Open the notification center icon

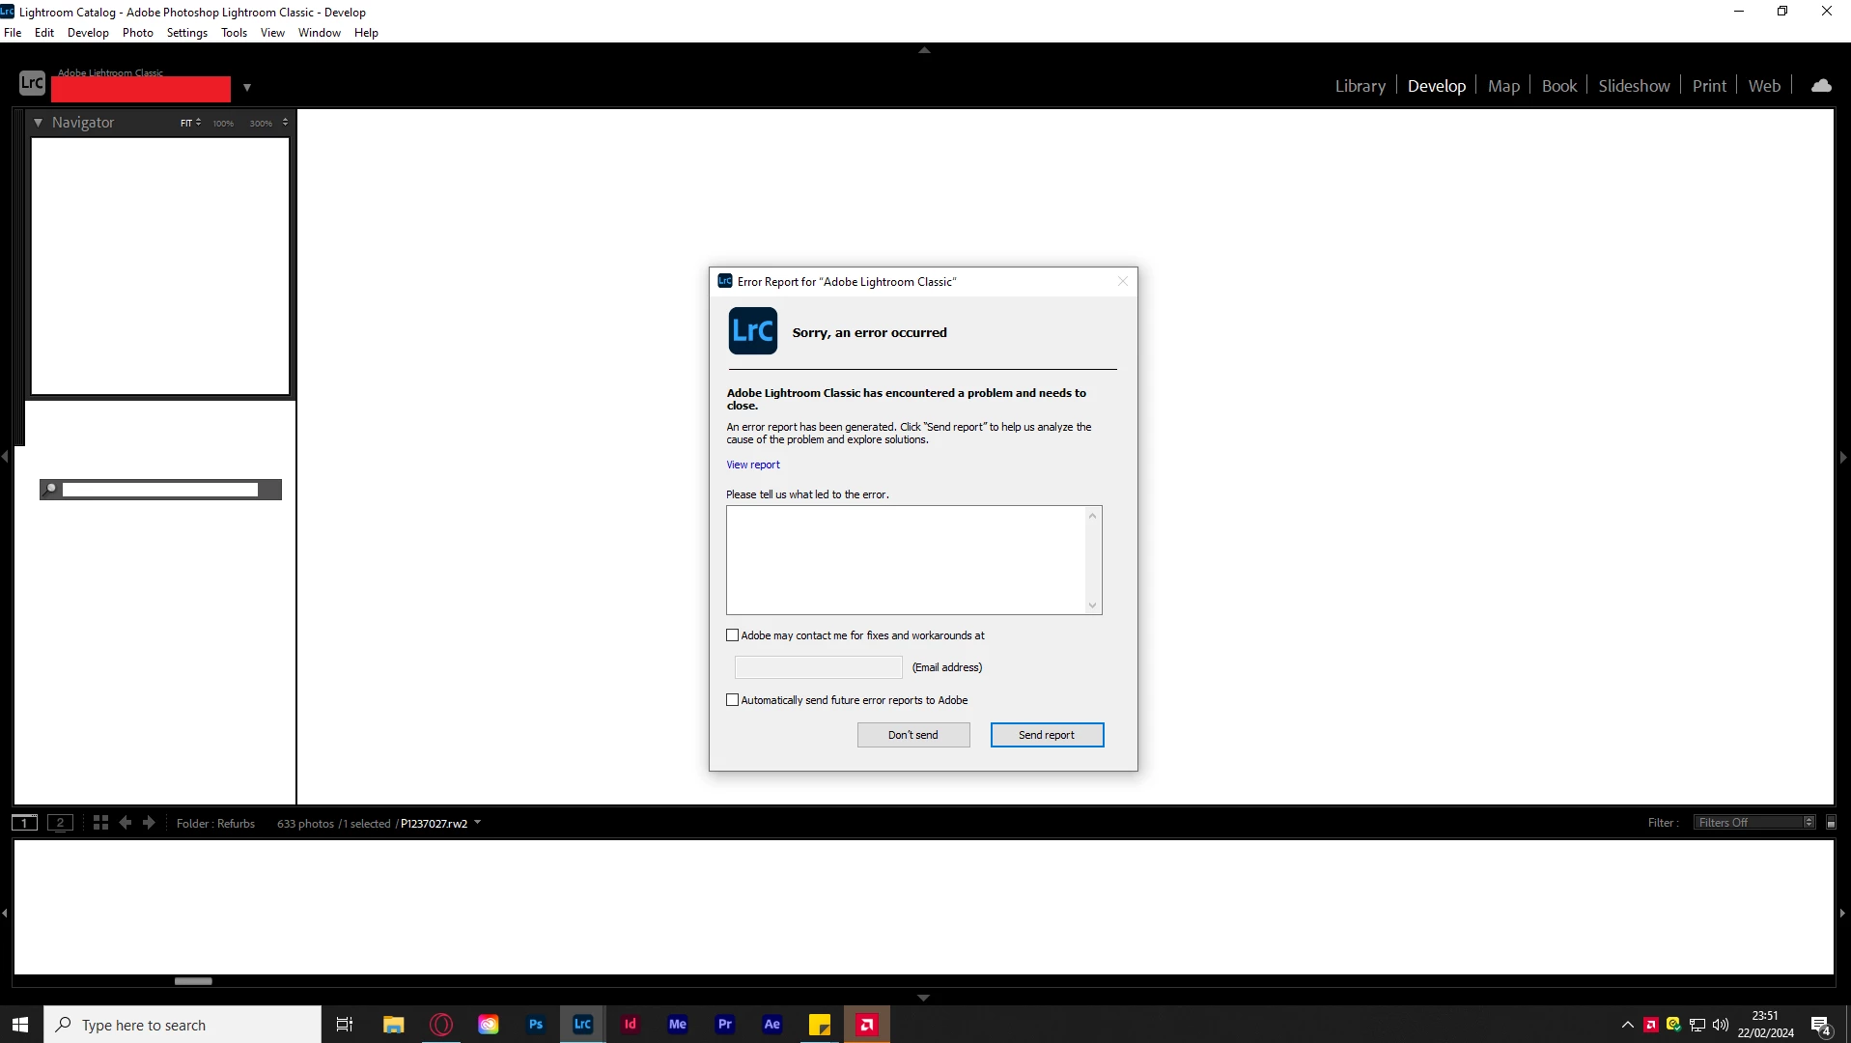pos(1821,1026)
